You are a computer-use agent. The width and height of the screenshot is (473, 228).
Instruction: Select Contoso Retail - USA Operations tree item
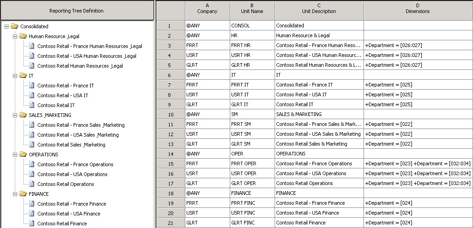pos(72,174)
